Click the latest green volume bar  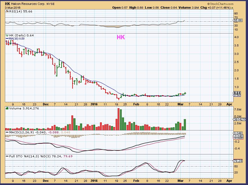(x=185, y=125)
